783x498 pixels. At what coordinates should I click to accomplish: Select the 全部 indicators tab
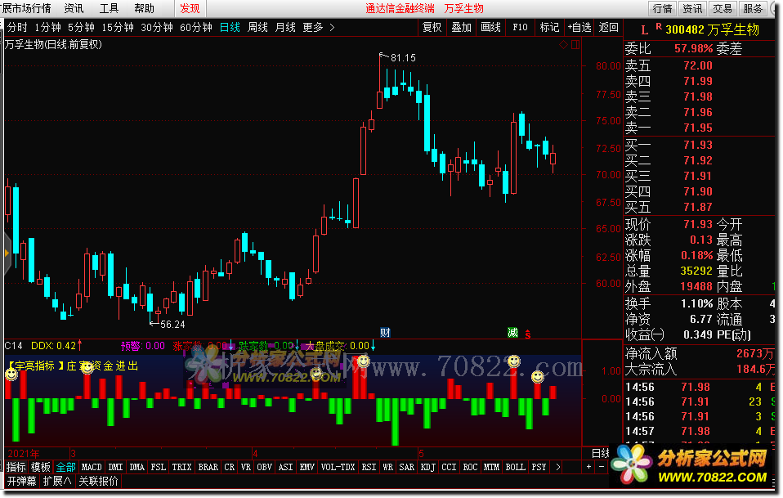click(x=65, y=467)
